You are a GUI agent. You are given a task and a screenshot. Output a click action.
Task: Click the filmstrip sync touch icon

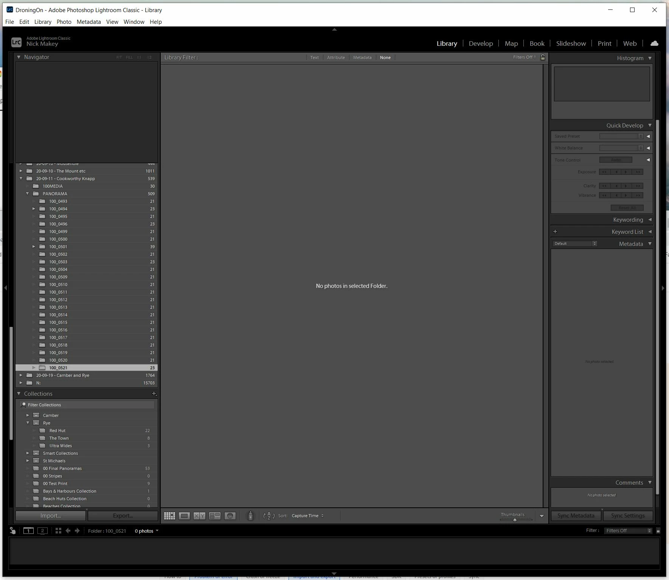pos(12,531)
